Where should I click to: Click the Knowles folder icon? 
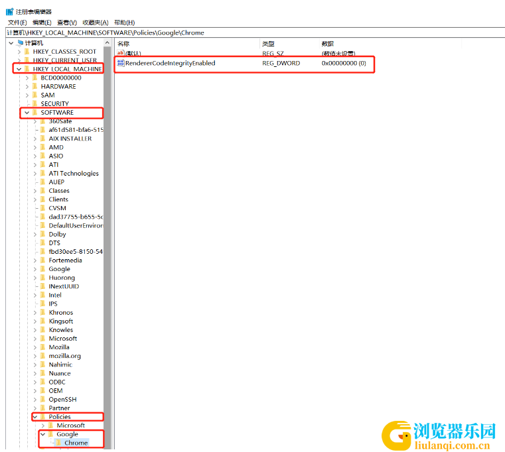point(43,330)
